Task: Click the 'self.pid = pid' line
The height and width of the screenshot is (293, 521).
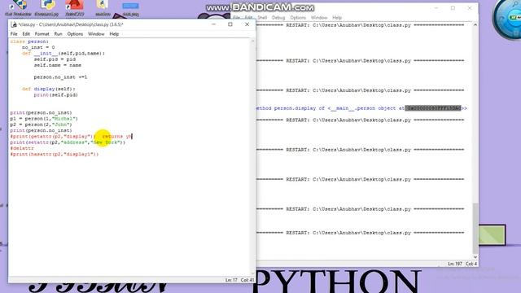Action: [x=55, y=59]
